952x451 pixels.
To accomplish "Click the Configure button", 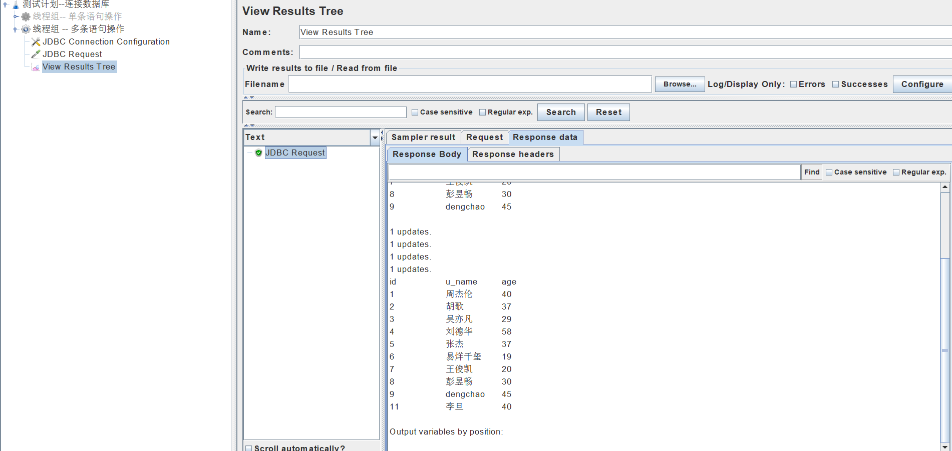I will pos(922,84).
